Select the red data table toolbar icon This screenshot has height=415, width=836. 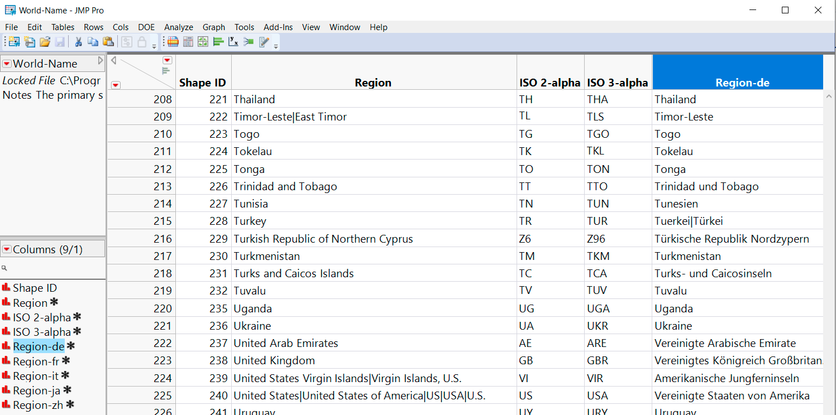tap(173, 41)
